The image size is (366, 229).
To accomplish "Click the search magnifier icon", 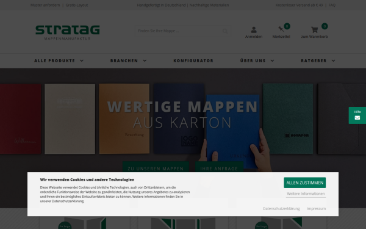I will tap(224, 31).
